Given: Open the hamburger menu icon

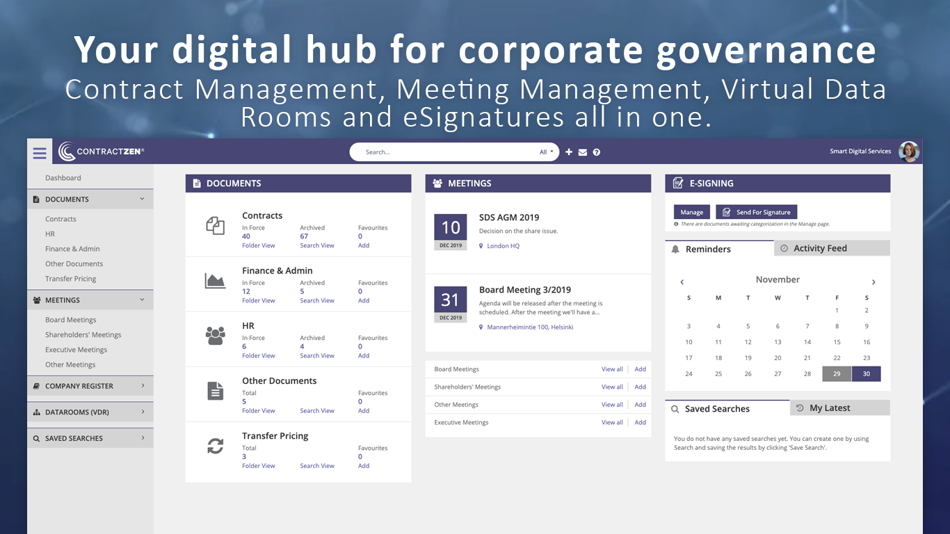Looking at the screenshot, I should [x=40, y=153].
